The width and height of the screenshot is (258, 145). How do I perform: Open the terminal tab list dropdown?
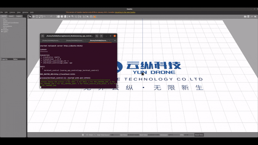click(x=115, y=41)
